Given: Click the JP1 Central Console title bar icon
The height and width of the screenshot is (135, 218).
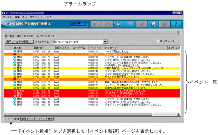Looking at the screenshot, I should pos(3,13).
